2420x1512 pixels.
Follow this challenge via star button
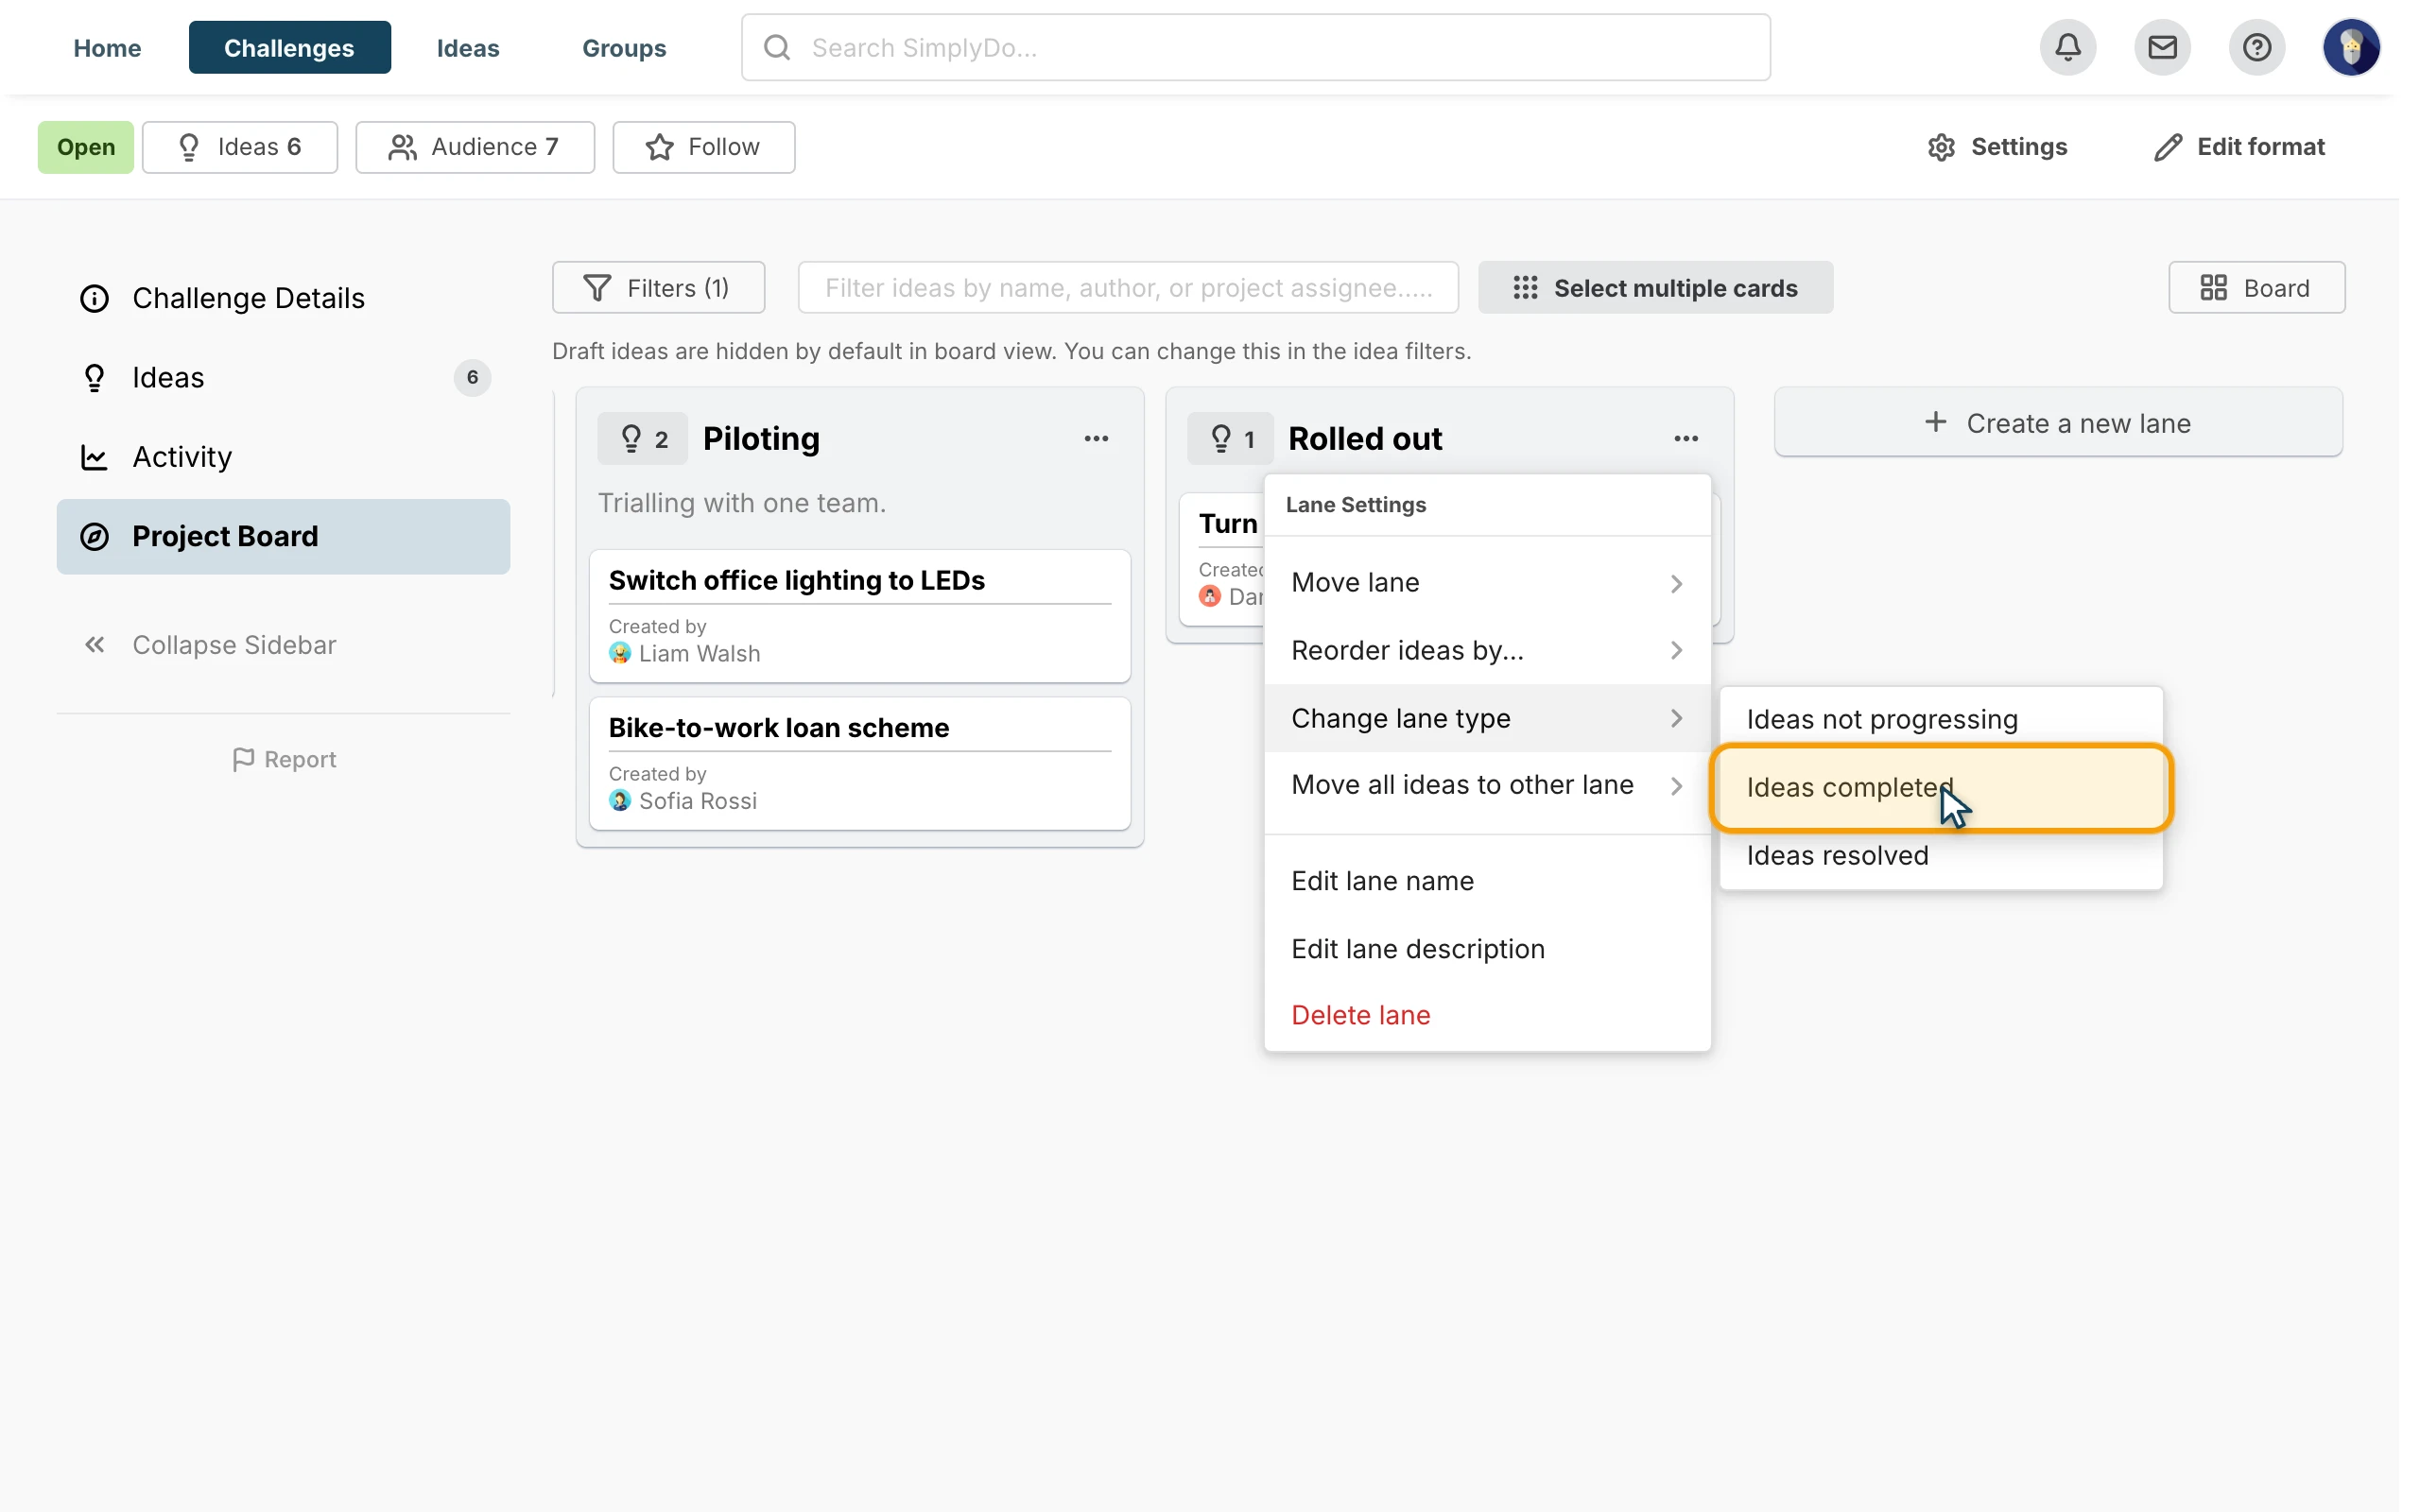(704, 147)
